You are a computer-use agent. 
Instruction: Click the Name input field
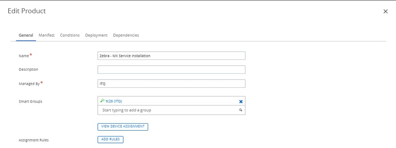click(171, 56)
